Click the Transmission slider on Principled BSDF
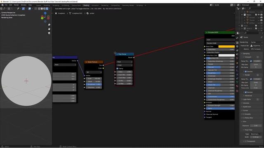 (220, 97)
